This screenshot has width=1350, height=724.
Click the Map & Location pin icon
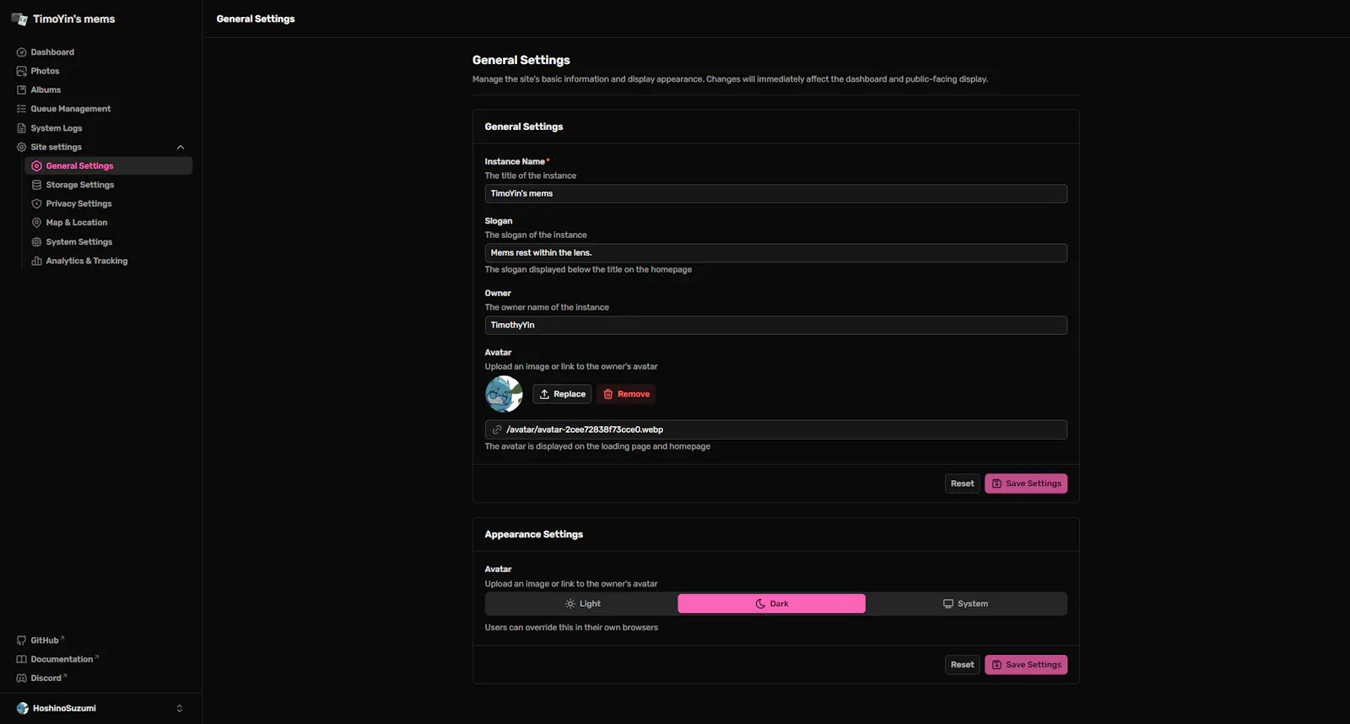click(37, 223)
